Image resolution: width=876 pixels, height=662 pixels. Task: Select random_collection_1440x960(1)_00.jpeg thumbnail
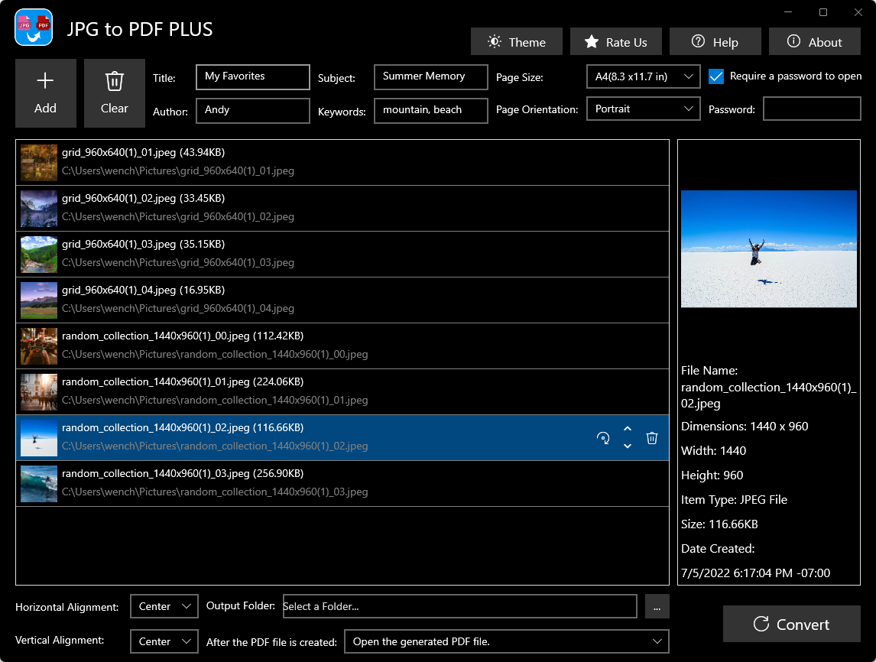point(39,346)
